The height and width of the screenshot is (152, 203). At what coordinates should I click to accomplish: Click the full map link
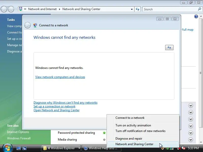188,30
